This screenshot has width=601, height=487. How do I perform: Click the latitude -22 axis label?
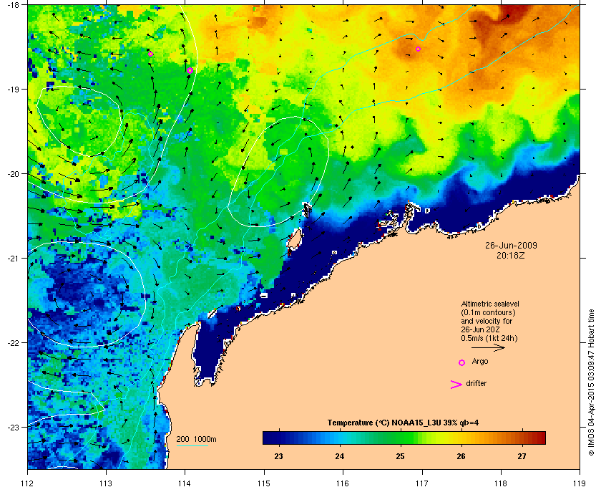(13, 343)
